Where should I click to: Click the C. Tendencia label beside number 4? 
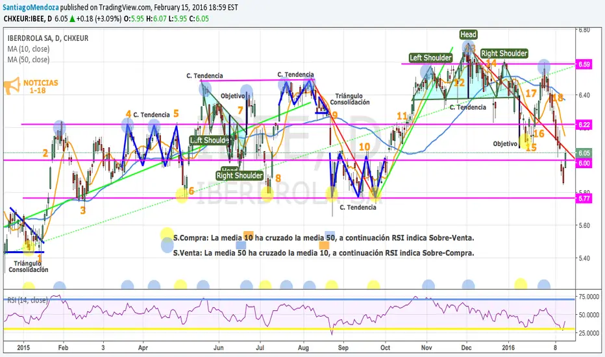(x=151, y=115)
